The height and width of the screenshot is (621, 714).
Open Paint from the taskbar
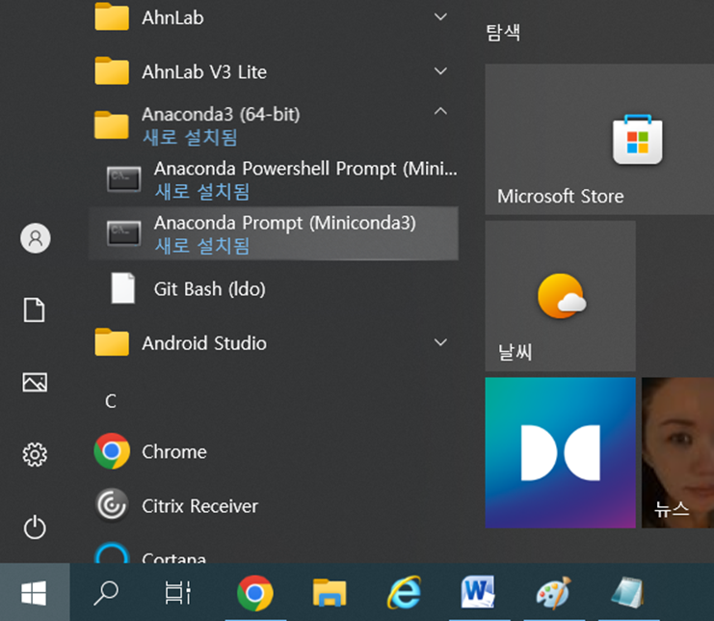pos(553,593)
